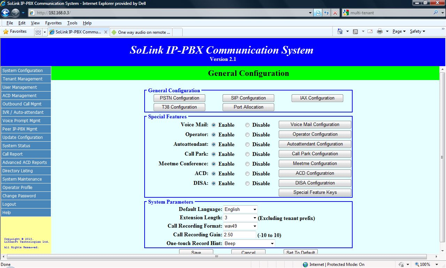Select Disable for Operator
Screen dimensions: 446x268
click(247, 135)
